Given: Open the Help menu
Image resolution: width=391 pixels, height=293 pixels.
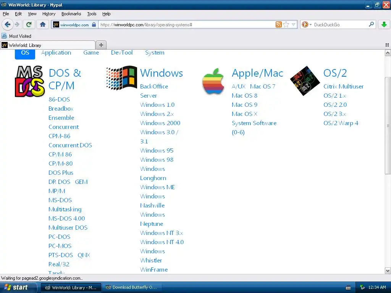Looking at the screenshot, I should [x=106, y=14].
